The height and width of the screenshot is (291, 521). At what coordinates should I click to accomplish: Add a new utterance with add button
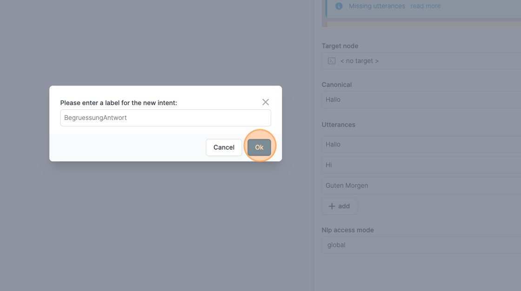[x=339, y=206]
